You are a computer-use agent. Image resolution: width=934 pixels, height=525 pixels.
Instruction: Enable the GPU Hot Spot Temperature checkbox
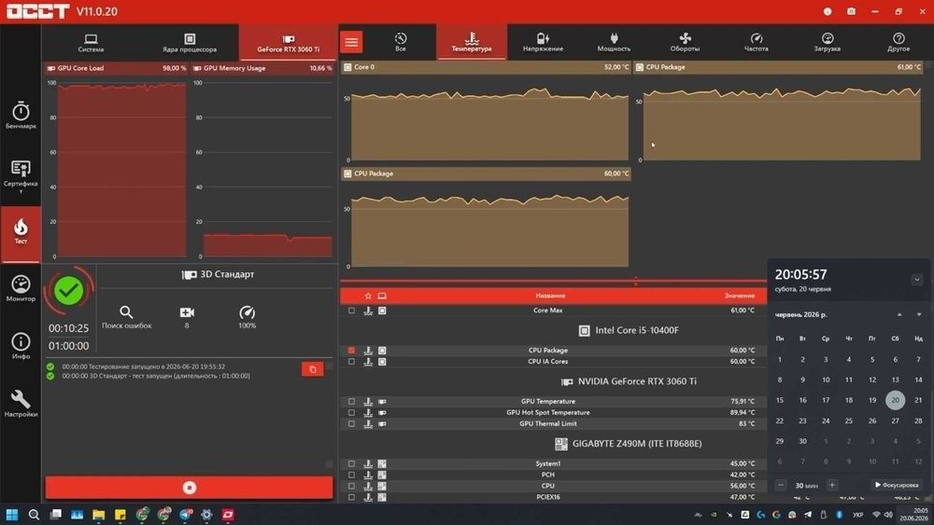pos(351,412)
